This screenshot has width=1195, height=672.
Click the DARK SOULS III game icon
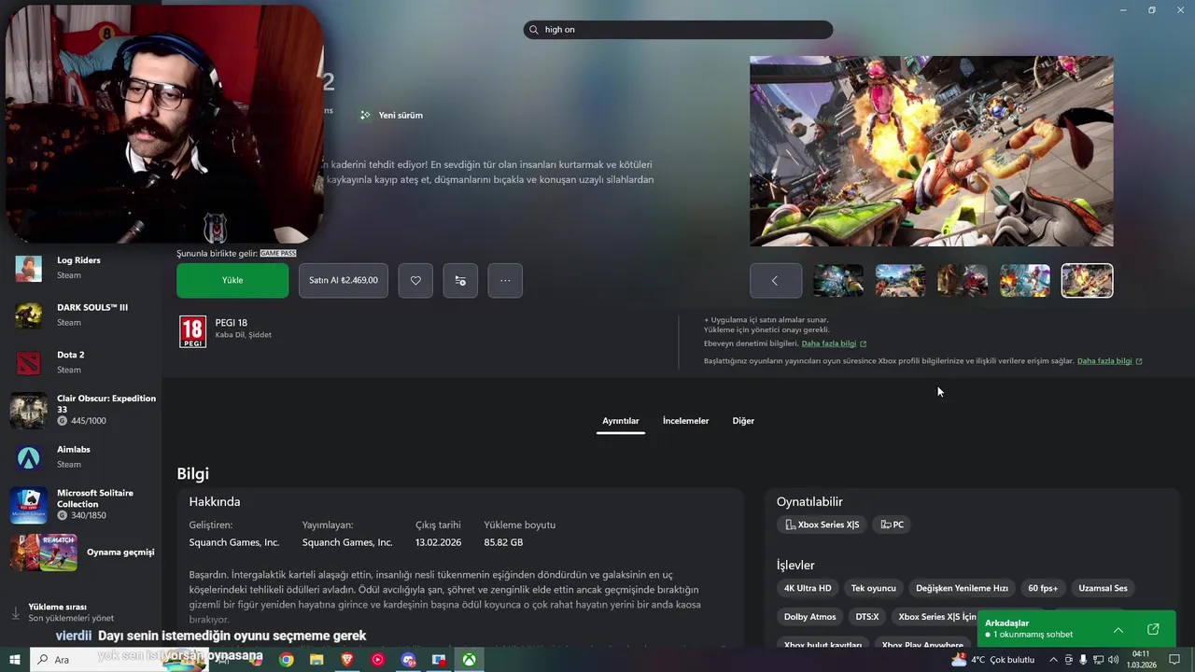click(x=28, y=315)
